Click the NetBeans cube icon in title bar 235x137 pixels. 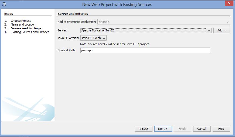[4, 4]
